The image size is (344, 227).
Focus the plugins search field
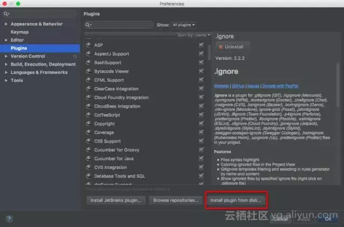click(x=119, y=25)
